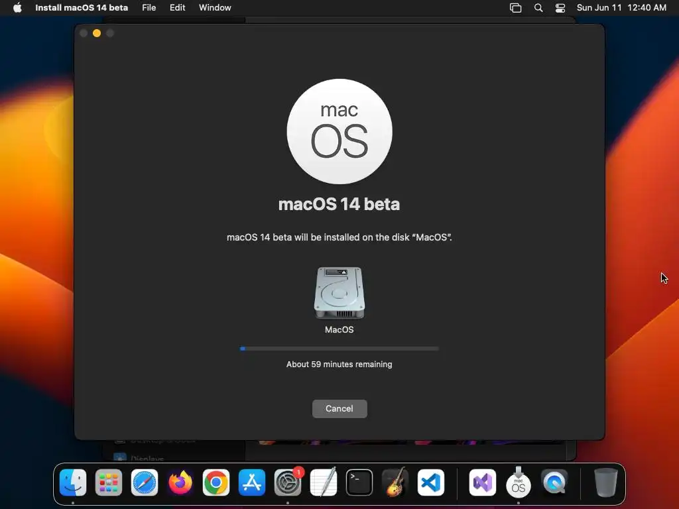Click the "MacOS" disk name label
This screenshot has height=509, width=679.
(x=339, y=330)
